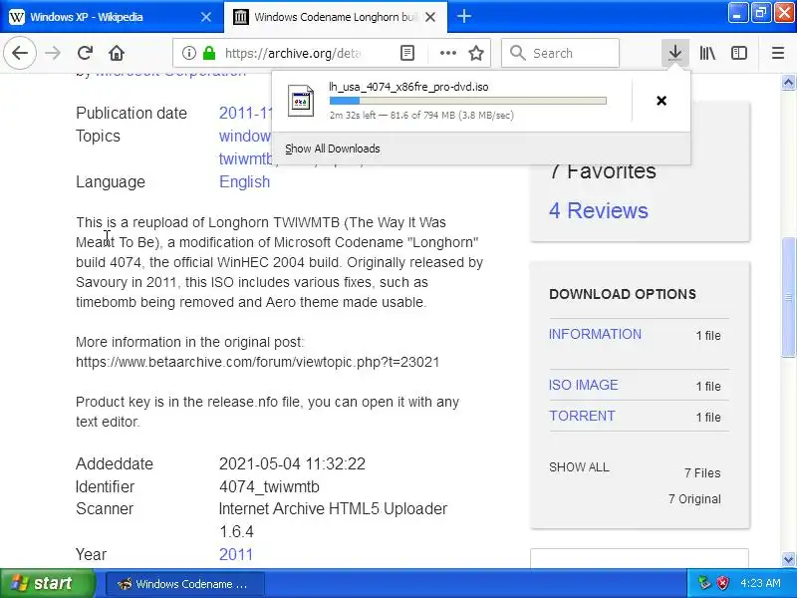The width and height of the screenshot is (797, 598).
Task: Cancel the lh_usa_4074 ISO download
Action: pyautogui.click(x=662, y=101)
